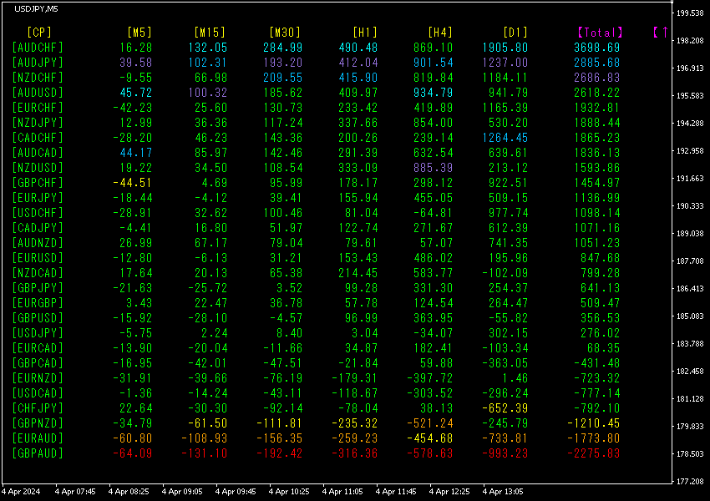Click the 4 Apr 13:05 time axis label

click(x=503, y=492)
